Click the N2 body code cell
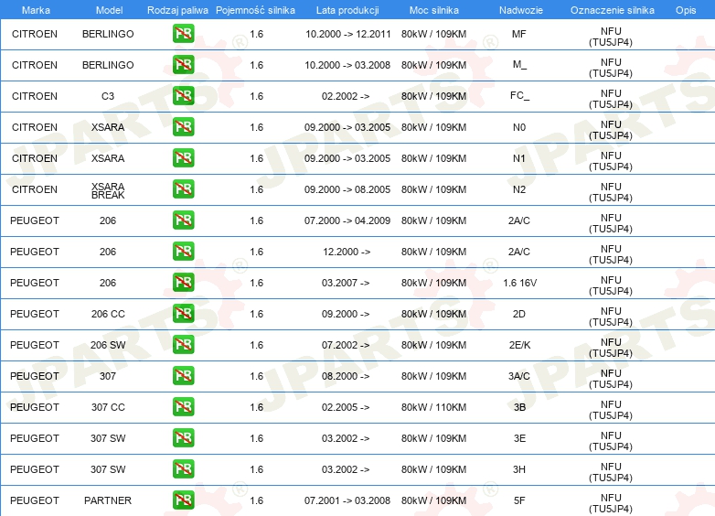 click(519, 189)
